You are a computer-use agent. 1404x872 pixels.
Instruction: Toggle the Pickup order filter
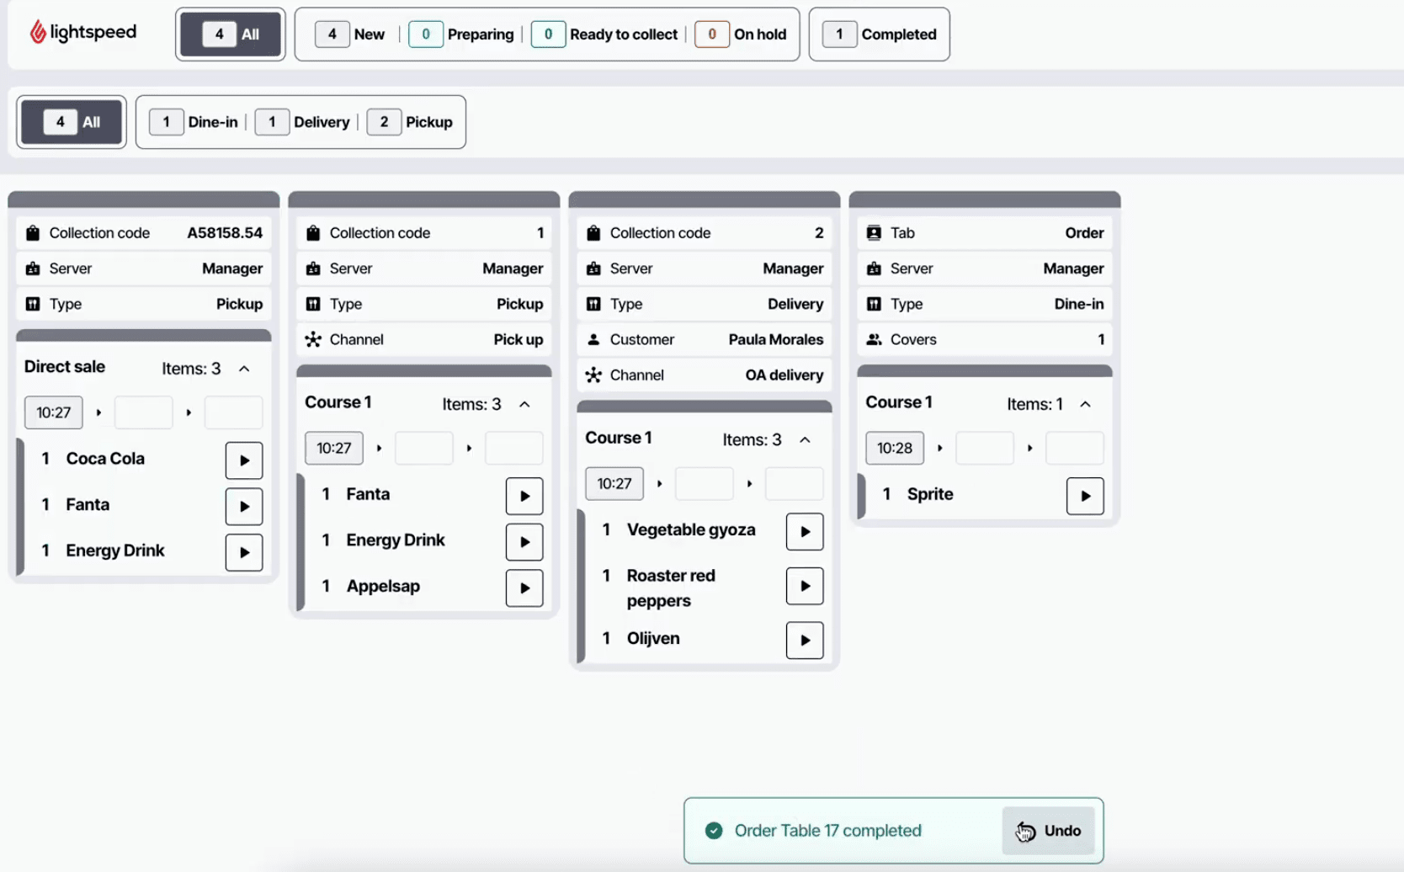point(412,121)
